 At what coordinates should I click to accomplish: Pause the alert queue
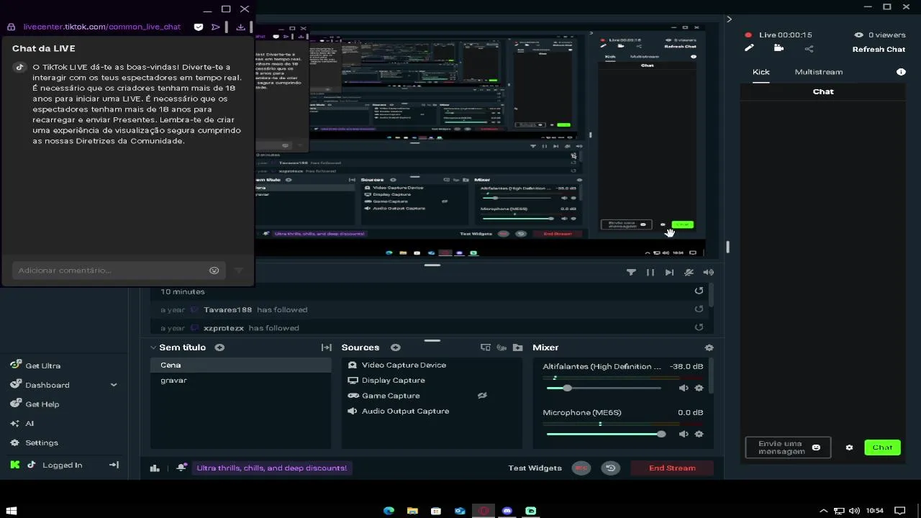[x=650, y=272]
